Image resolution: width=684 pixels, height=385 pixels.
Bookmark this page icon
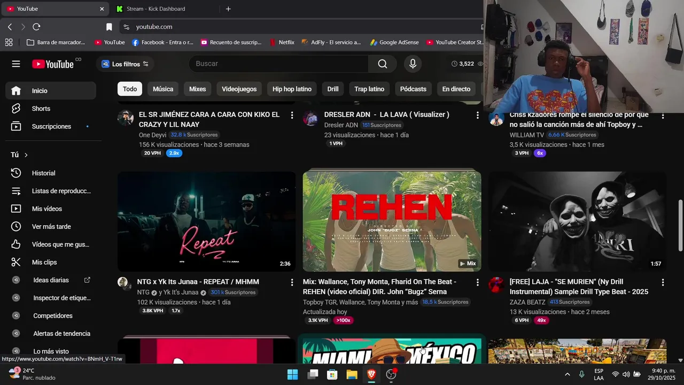[x=109, y=27]
